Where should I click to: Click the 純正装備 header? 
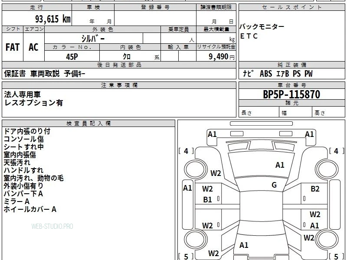click(x=291, y=65)
